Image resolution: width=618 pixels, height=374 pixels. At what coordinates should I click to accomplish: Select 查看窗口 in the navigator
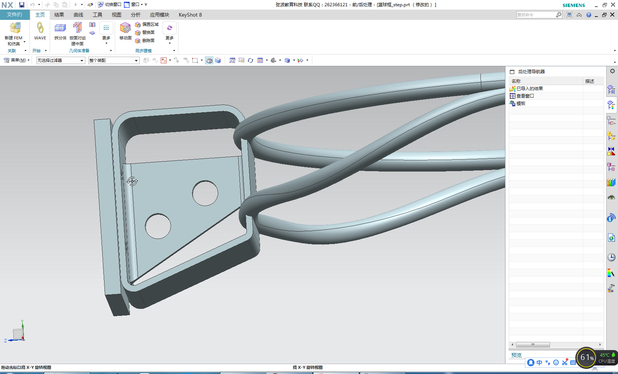525,96
